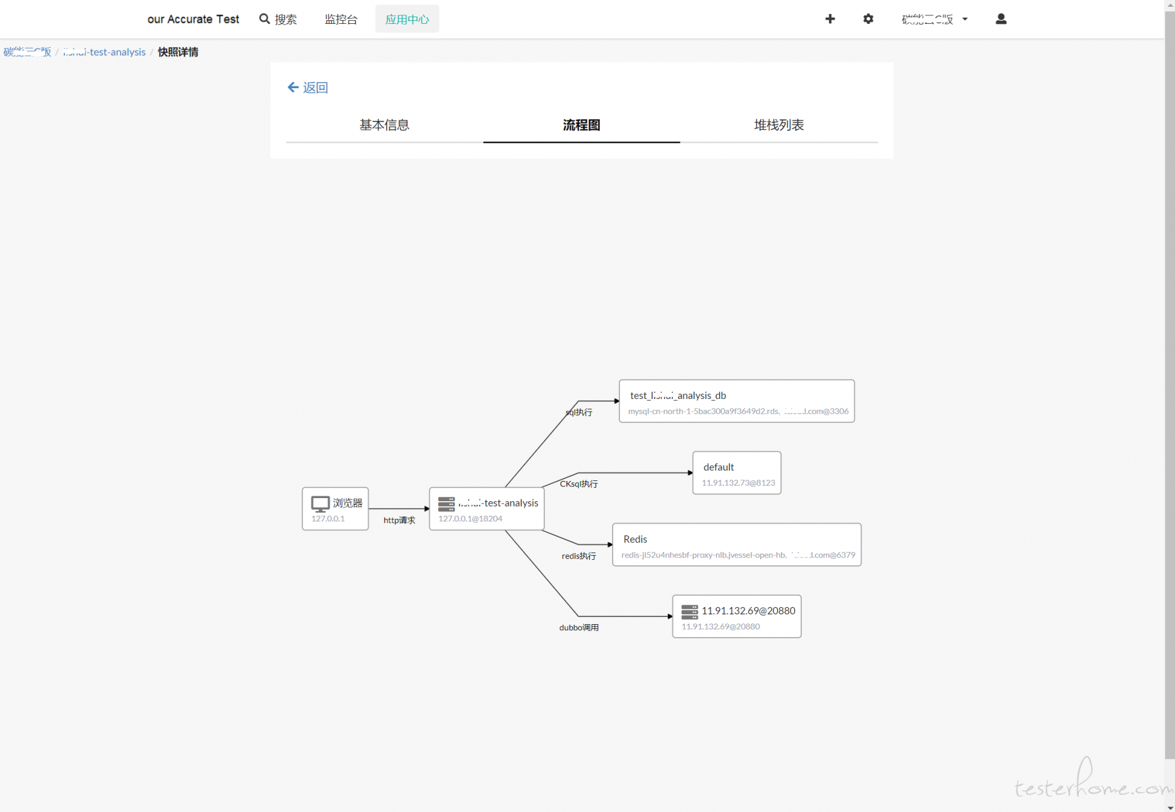The width and height of the screenshot is (1175, 812).
Task: Select the default ClickHouse node
Action: click(x=736, y=473)
